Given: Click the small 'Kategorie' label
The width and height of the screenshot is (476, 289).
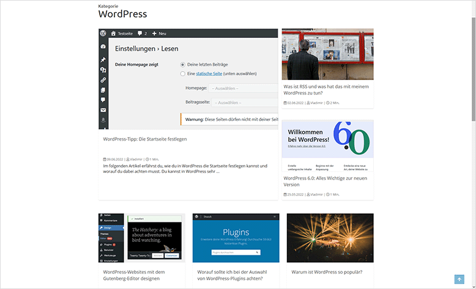Looking at the screenshot, I should (108, 6).
